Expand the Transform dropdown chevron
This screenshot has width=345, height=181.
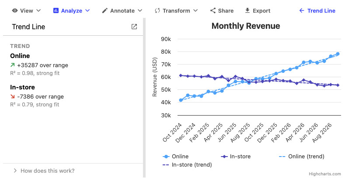click(x=195, y=10)
